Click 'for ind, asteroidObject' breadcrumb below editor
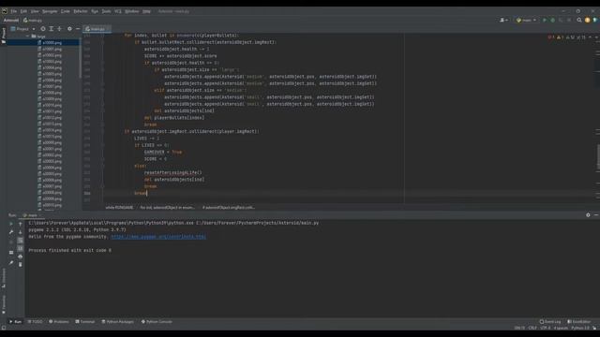The width and height of the screenshot is (600, 337). 167,208
